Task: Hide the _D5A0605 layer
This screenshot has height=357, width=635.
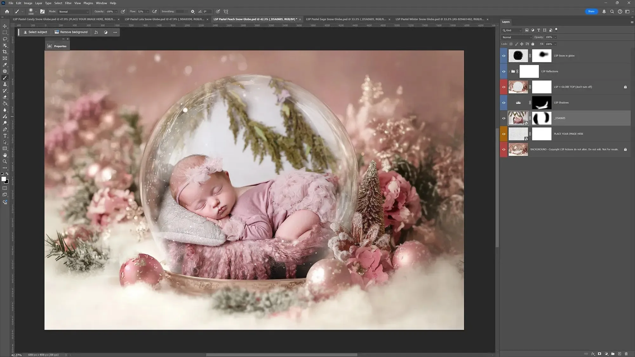Action: coord(504,118)
